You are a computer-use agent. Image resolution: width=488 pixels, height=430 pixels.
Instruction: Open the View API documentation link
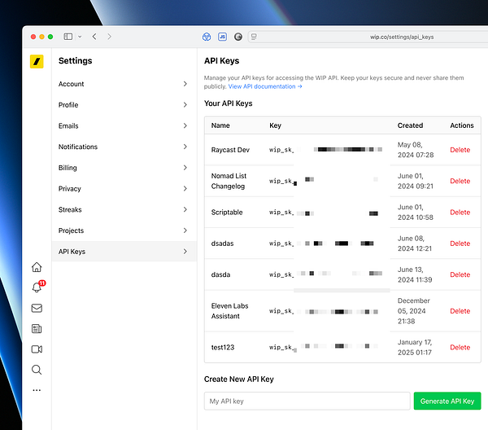[265, 86]
